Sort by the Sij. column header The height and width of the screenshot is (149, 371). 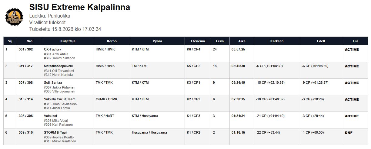10,41
